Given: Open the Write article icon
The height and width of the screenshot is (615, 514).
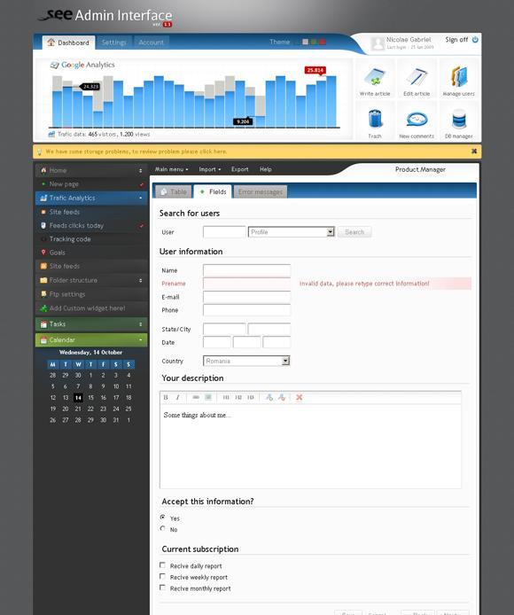Looking at the screenshot, I should point(375,77).
